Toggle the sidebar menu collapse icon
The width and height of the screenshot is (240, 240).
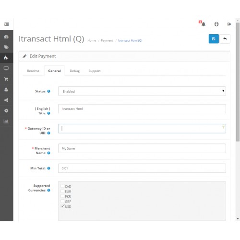coord(7,24)
